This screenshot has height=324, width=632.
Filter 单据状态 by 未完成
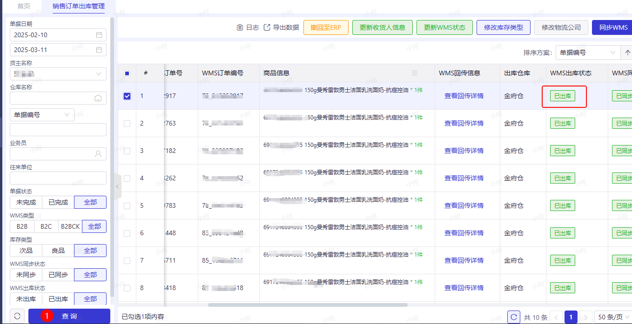tap(26, 202)
